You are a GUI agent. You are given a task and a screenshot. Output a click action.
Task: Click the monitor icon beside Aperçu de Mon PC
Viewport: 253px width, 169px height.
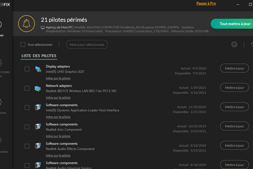[43, 28]
